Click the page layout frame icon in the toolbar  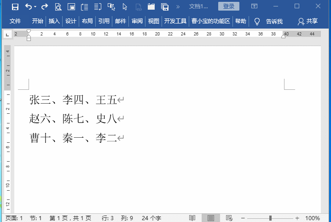point(71,7)
